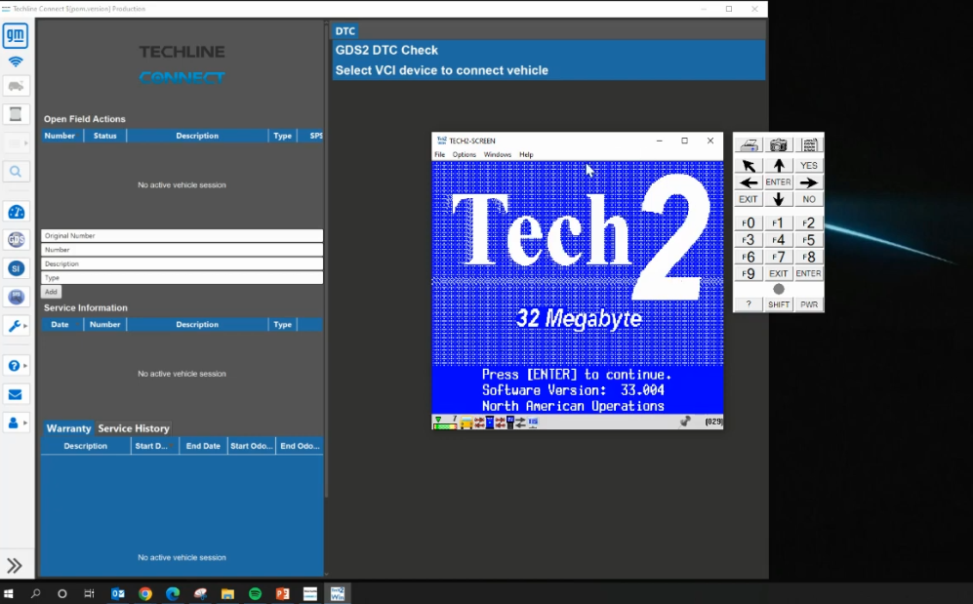The width and height of the screenshot is (973, 604).
Task: Open Help menu in TECH2-SCREEN window
Action: (x=526, y=154)
